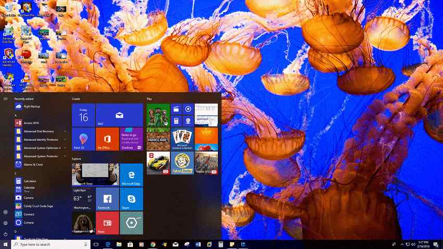Launch the Microsoft Edge tile
The height and width of the screenshot is (249, 443).
pyautogui.click(x=131, y=175)
